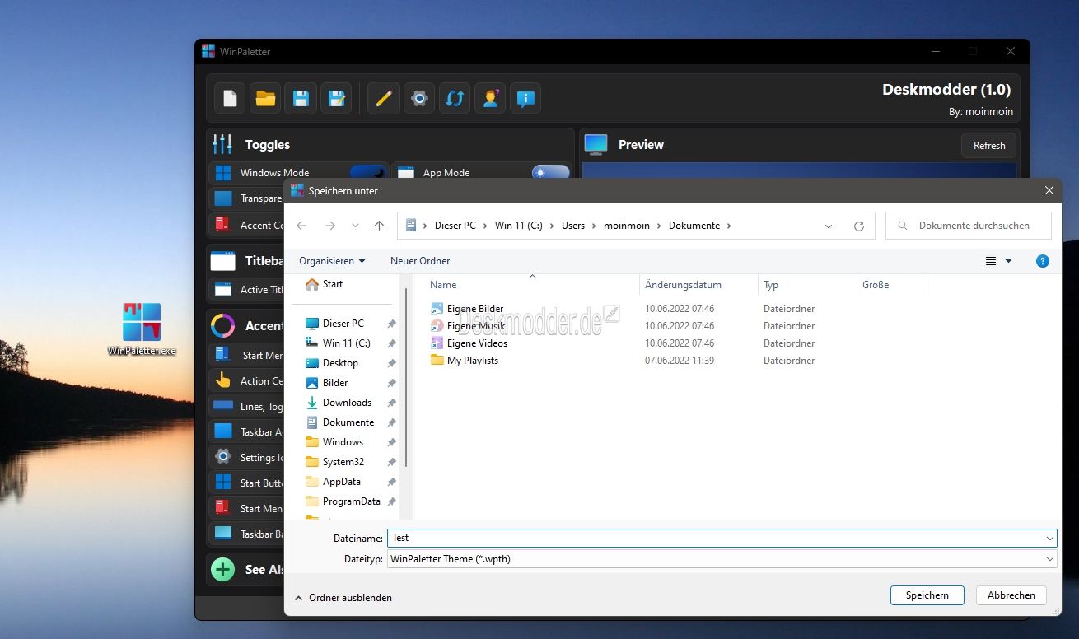This screenshot has height=639, width=1079.
Task: Click Dokumente durchsuchen search box
Action: pos(969,226)
